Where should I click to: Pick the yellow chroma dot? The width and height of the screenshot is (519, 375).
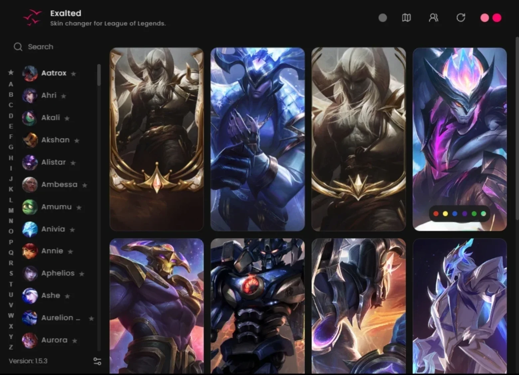445,214
